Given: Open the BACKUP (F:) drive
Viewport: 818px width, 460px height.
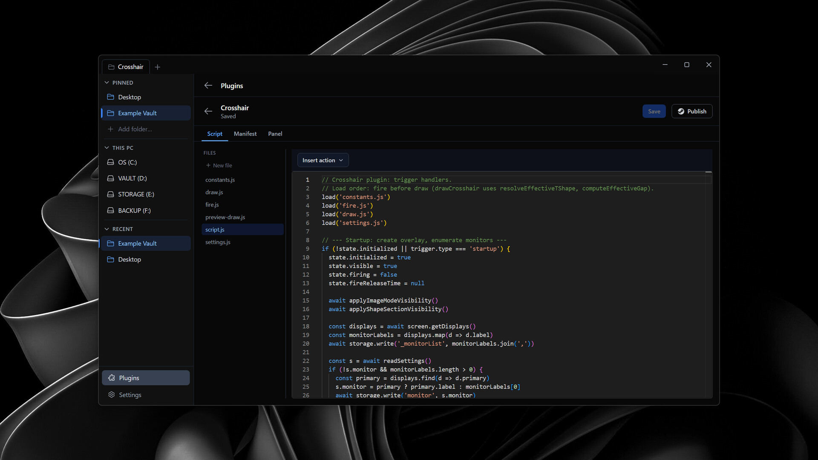Looking at the screenshot, I should [134, 210].
